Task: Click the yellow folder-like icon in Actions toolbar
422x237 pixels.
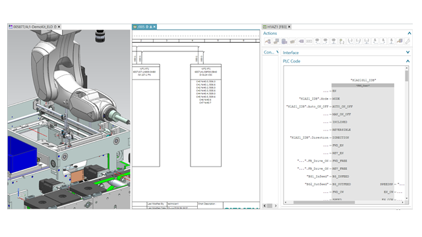Action: click(293, 41)
